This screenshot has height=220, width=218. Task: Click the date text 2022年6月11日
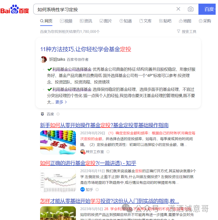click(93, 171)
